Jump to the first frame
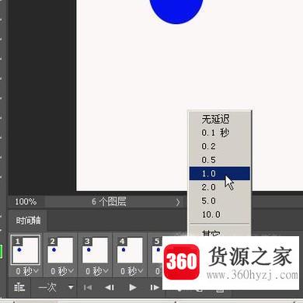This screenshot has width=303, height=303. 88,287
